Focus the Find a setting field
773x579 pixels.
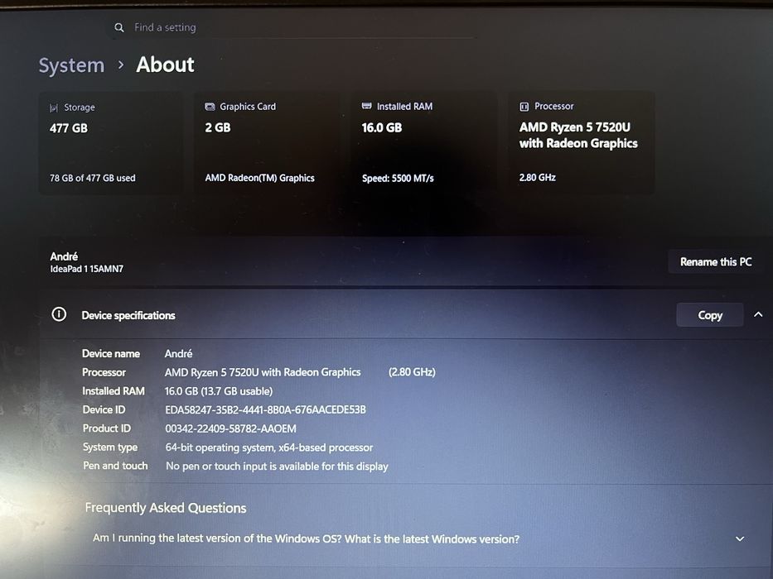[x=291, y=27]
